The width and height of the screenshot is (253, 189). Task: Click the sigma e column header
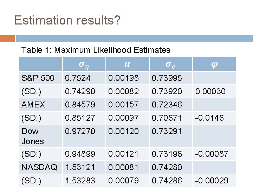171,64
